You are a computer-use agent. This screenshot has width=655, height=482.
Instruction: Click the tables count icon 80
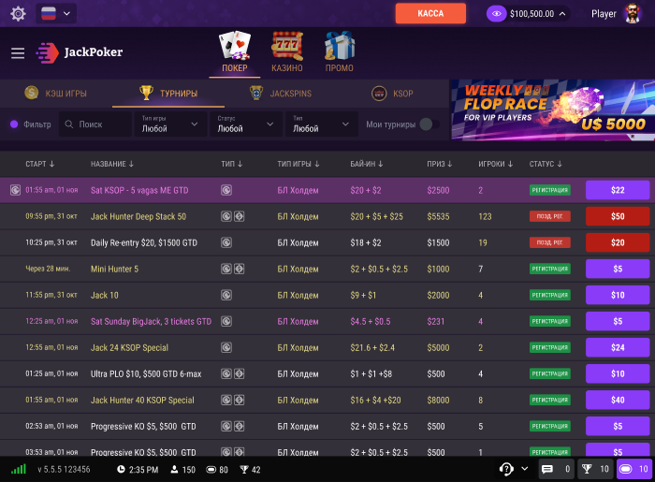coord(211,470)
